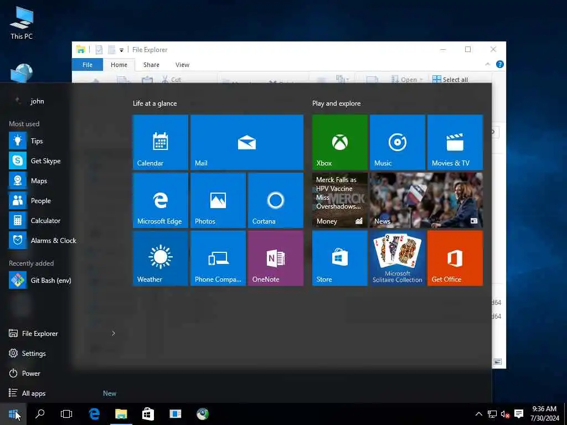567x425 pixels.
Task: Click the Get Office tile
Action: pos(455,258)
